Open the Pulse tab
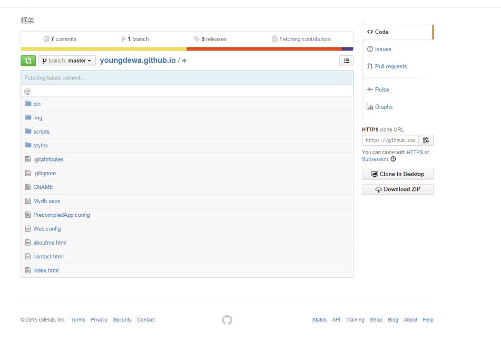The width and height of the screenshot is (501, 342). pyautogui.click(x=378, y=89)
